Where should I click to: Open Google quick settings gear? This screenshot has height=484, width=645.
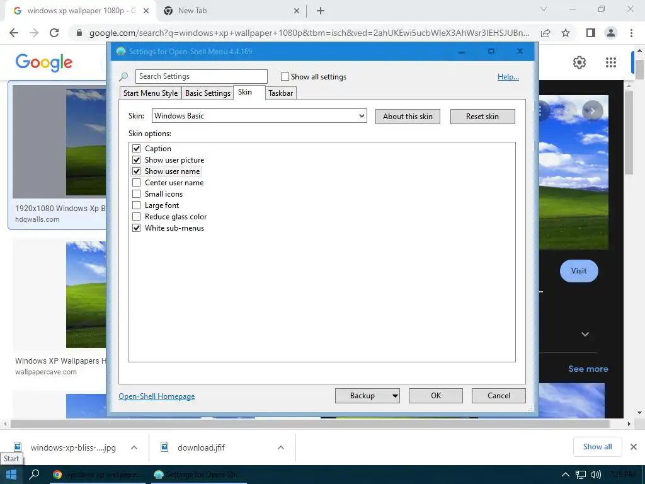[x=579, y=62]
